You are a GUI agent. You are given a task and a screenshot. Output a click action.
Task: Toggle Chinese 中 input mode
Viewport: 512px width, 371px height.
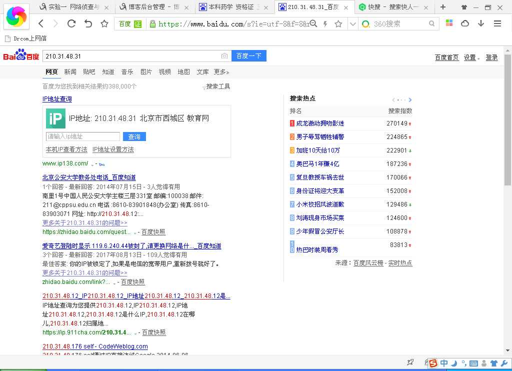444,363
